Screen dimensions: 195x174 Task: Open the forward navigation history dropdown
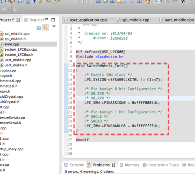[9, 10]
